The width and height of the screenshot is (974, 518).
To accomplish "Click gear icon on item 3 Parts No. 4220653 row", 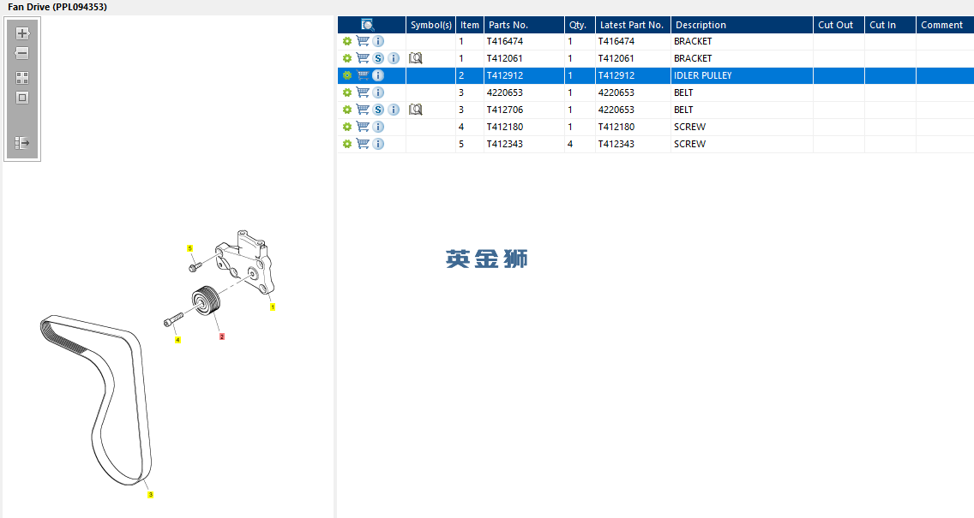I will click(347, 92).
